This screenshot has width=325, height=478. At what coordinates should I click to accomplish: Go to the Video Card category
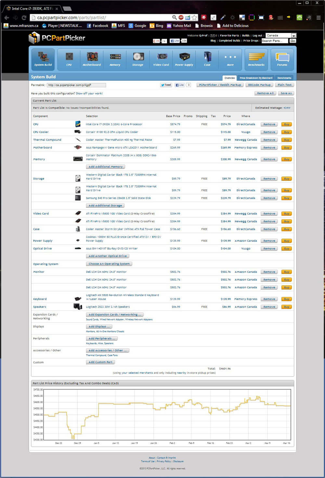[x=161, y=59]
